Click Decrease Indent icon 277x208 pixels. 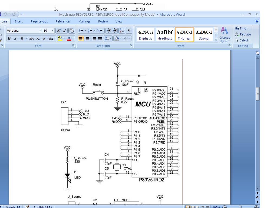(x=109, y=31)
